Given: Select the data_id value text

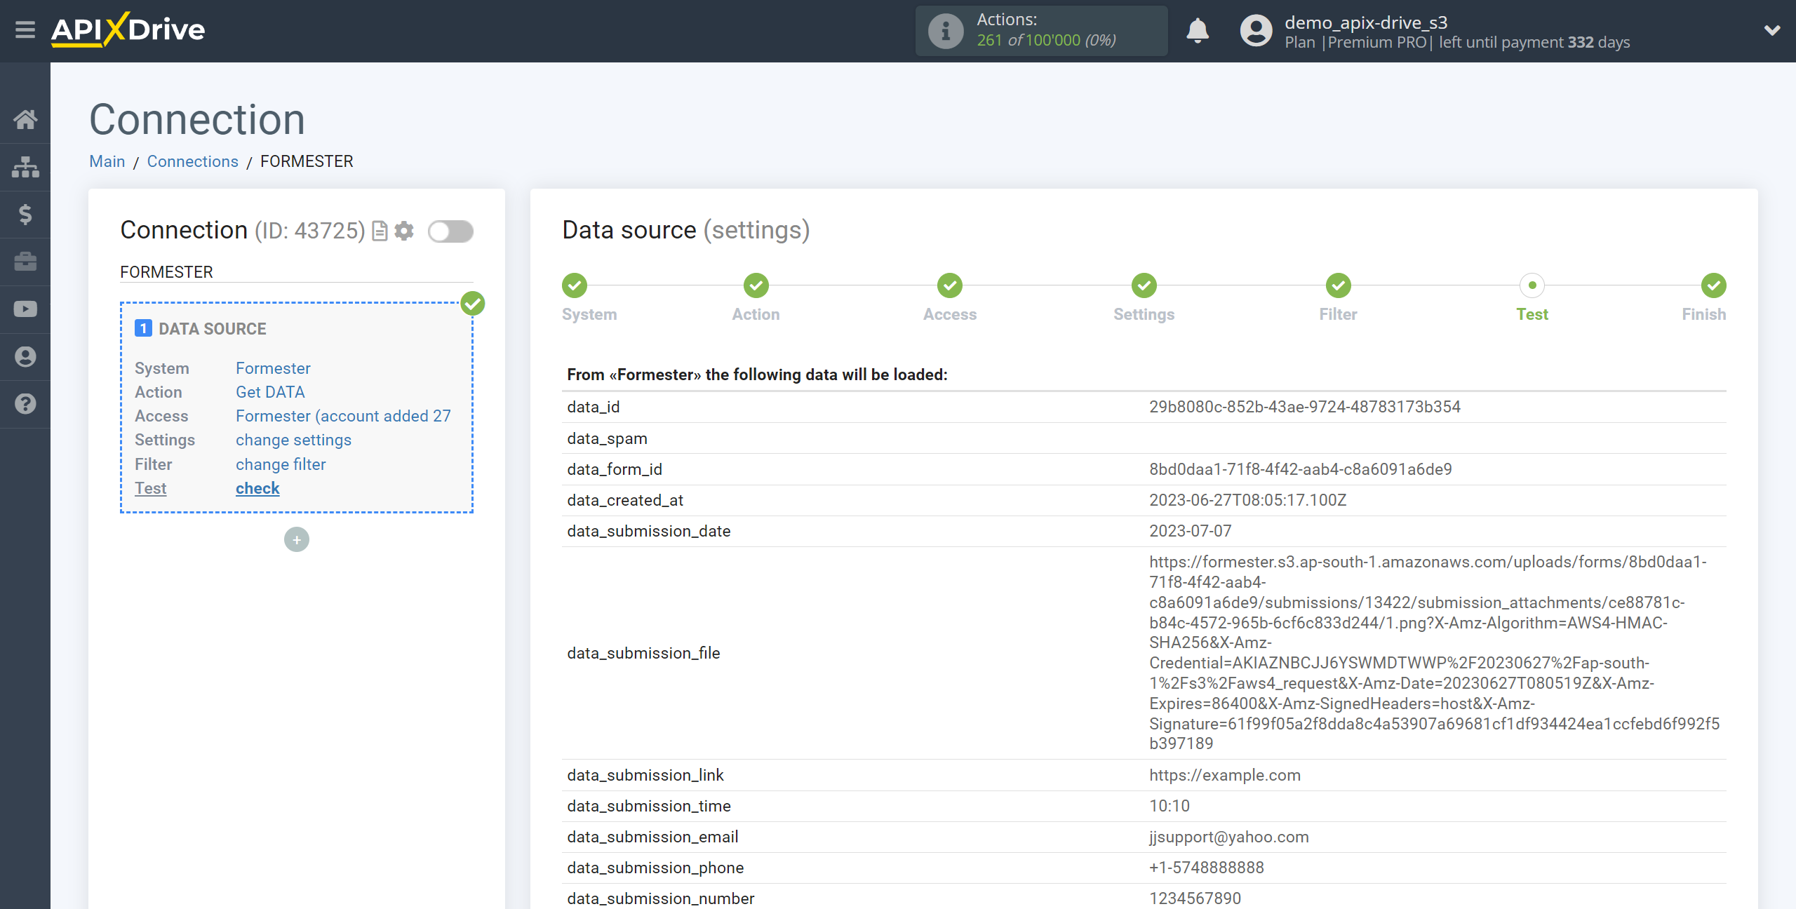Looking at the screenshot, I should coord(1305,407).
